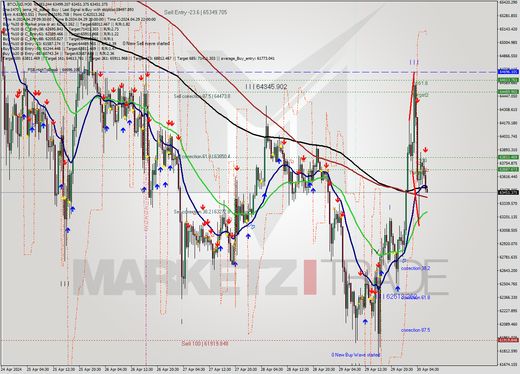The width and height of the screenshot is (520, 374).
Task: Select the blue 'correction 87.5' label
Action: [416, 330]
